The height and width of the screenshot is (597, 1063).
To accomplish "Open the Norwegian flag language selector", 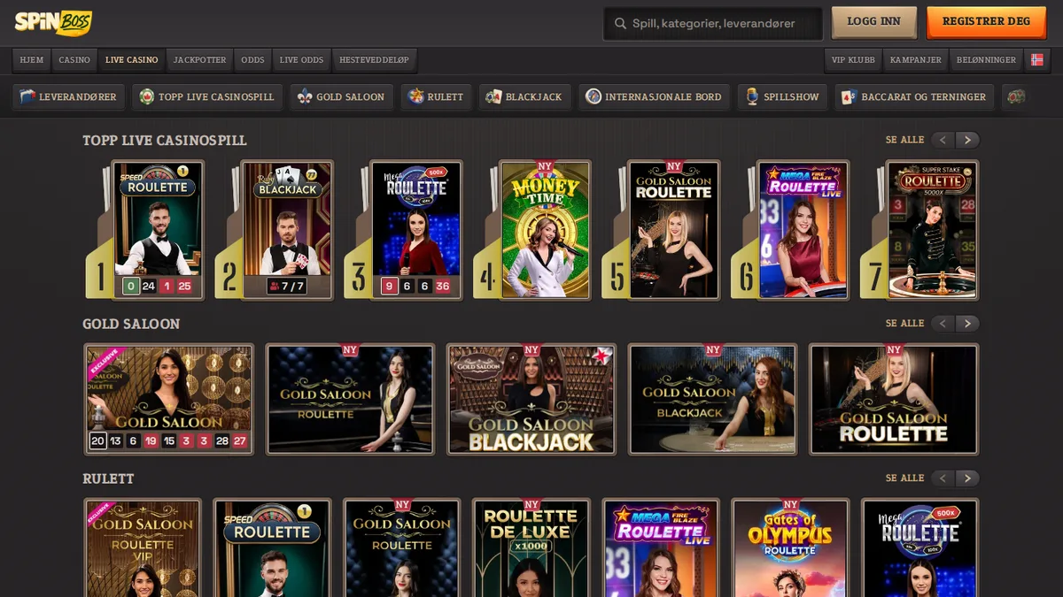I will [x=1036, y=60].
